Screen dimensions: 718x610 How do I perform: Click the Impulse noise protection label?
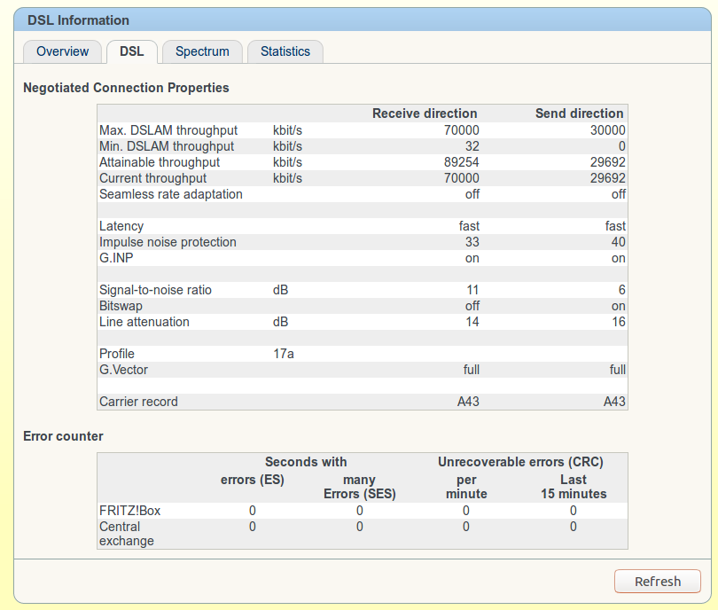168,242
